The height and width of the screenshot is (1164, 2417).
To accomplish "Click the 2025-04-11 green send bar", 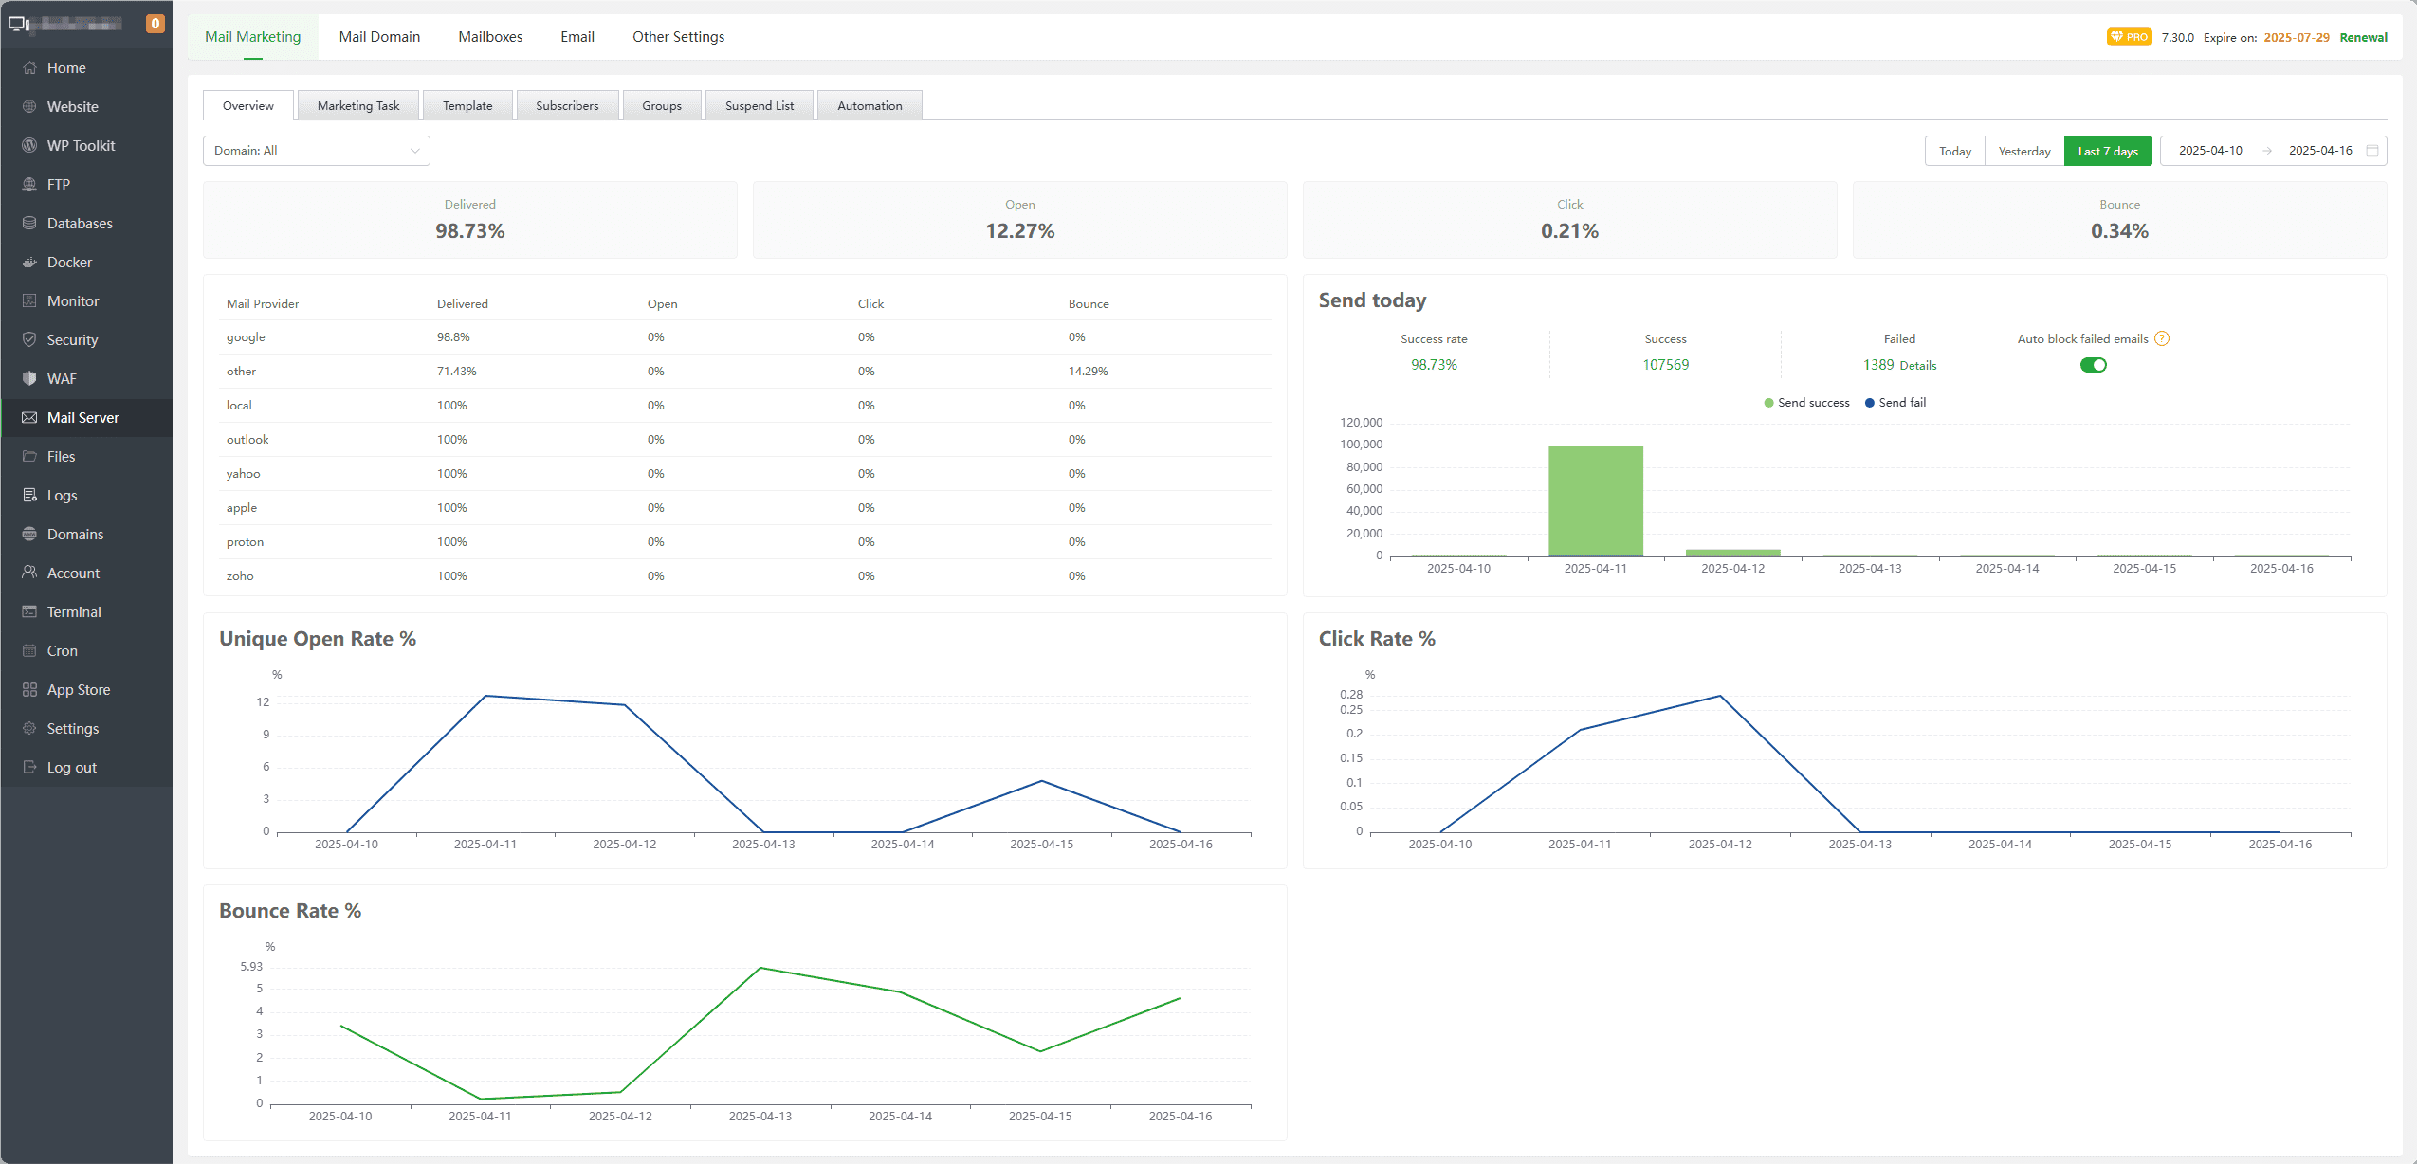I will click(x=1595, y=500).
